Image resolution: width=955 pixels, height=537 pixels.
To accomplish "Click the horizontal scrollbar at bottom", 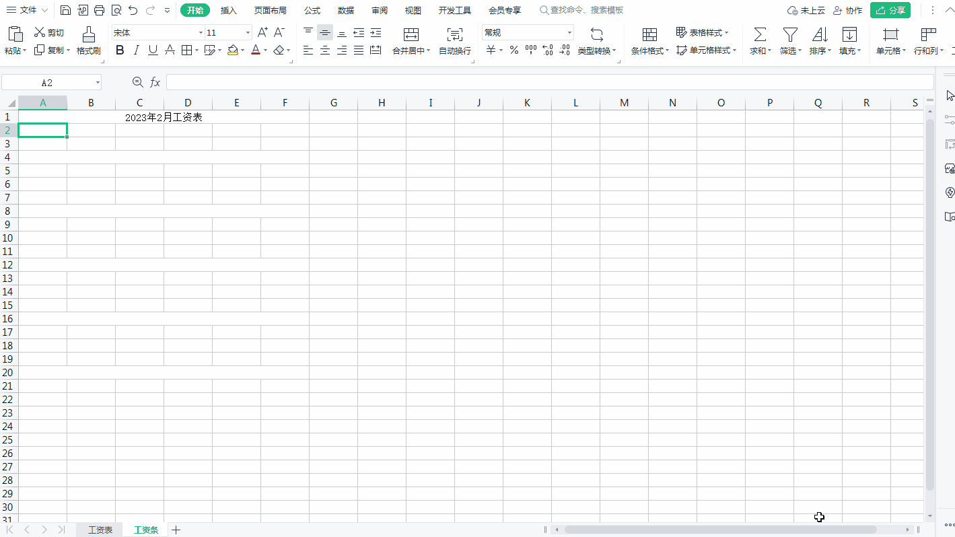I will click(720, 530).
